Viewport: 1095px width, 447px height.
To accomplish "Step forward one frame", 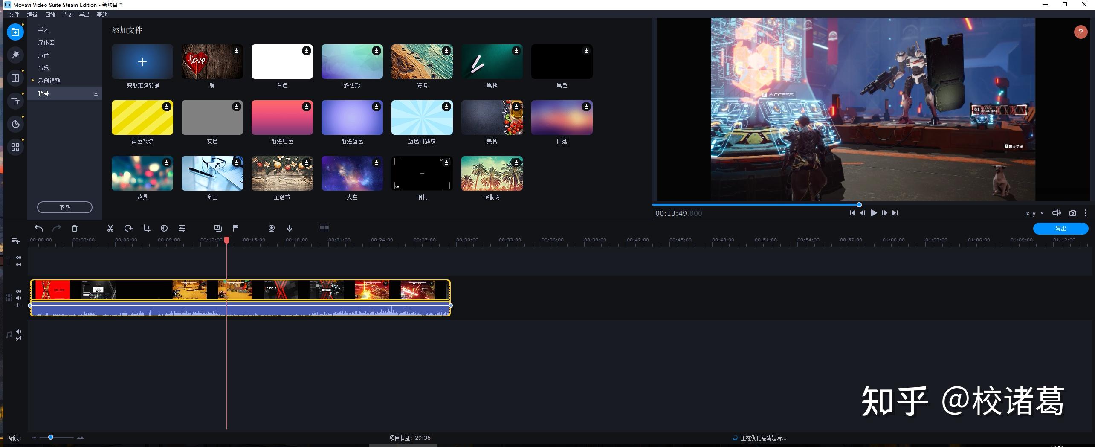I will [885, 213].
